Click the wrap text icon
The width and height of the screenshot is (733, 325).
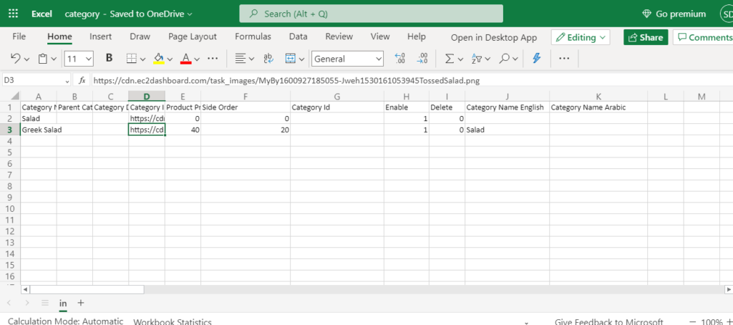pos(268,59)
